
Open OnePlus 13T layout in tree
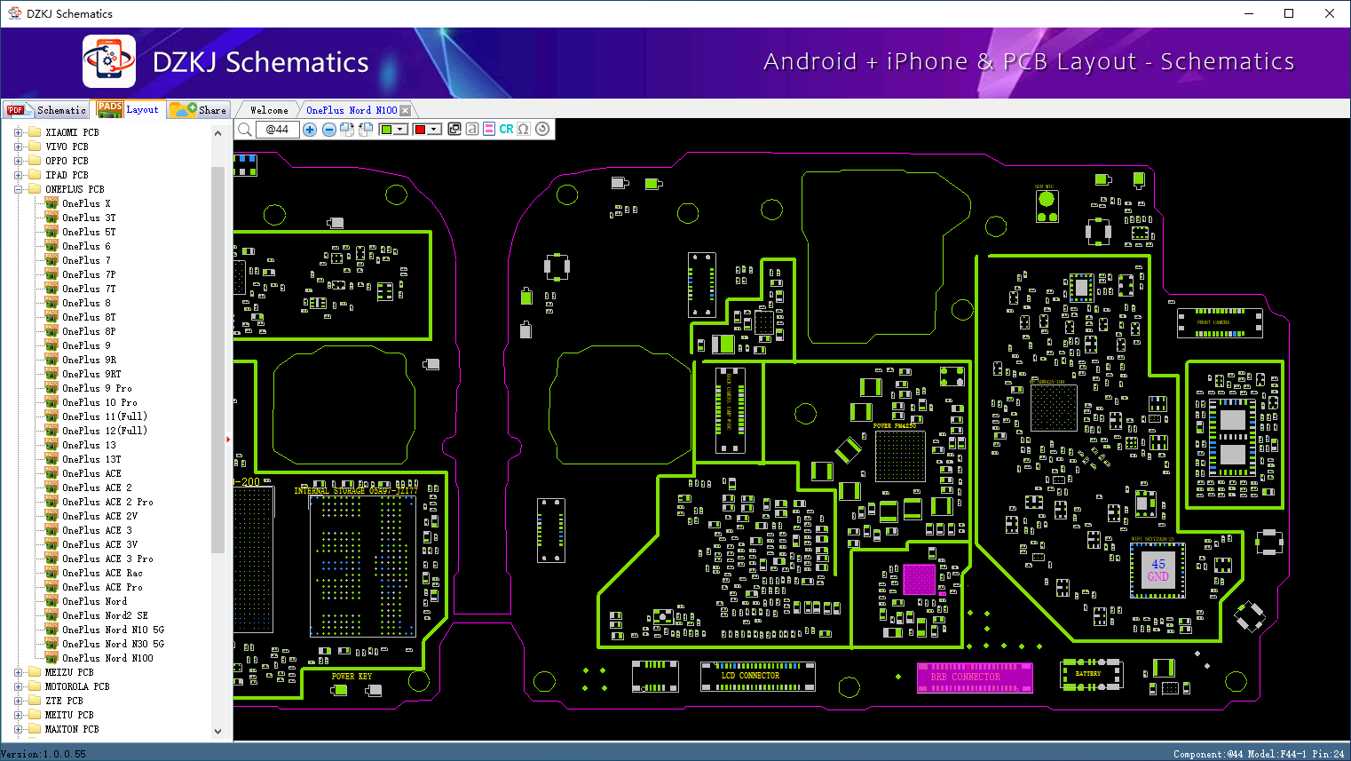[91, 459]
